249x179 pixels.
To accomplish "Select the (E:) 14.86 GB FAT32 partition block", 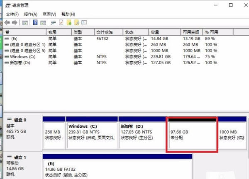I will (x=117, y=167).
